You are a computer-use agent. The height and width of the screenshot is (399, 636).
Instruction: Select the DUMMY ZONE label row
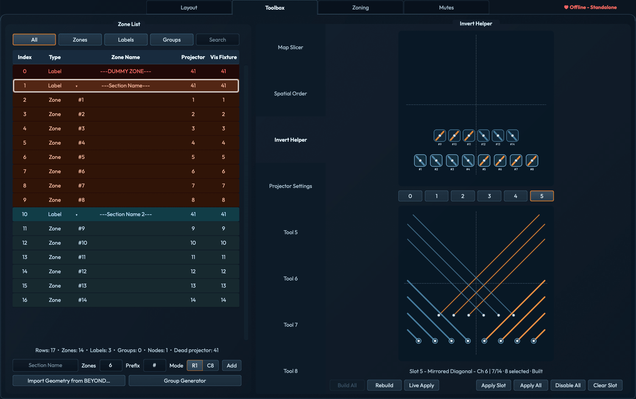point(126,71)
